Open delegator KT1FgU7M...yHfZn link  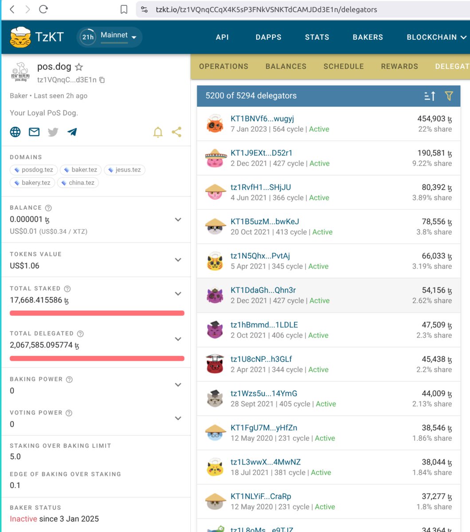[x=264, y=428]
